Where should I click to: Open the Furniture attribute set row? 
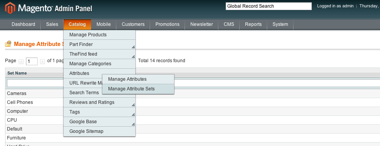[193, 138]
